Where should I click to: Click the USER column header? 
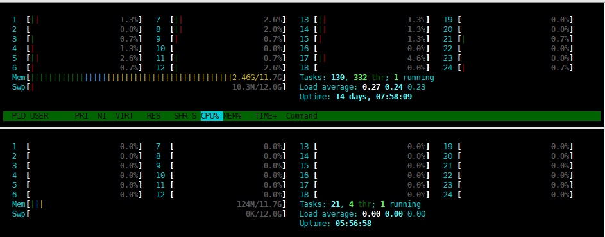point(39,116)
